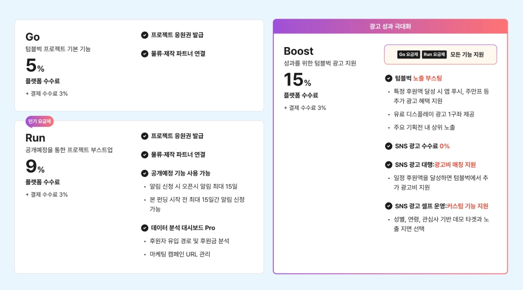This screenshot has width=523, height=290.
Task: Click the check icon next to SNS 광고 수수료 0%
Action: [x=388, y=146]
